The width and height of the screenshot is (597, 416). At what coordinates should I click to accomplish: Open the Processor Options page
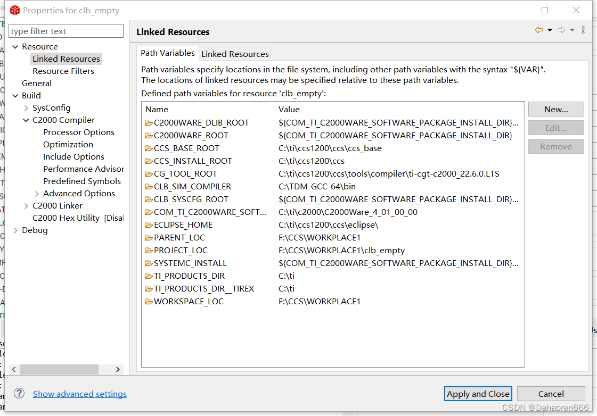[79, 132]
